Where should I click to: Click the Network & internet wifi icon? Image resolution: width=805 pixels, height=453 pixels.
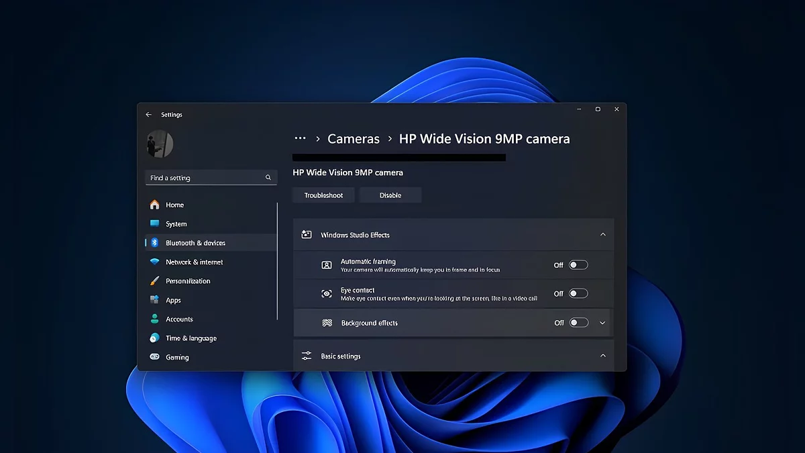pyautogui.click(x=154, y=262)
